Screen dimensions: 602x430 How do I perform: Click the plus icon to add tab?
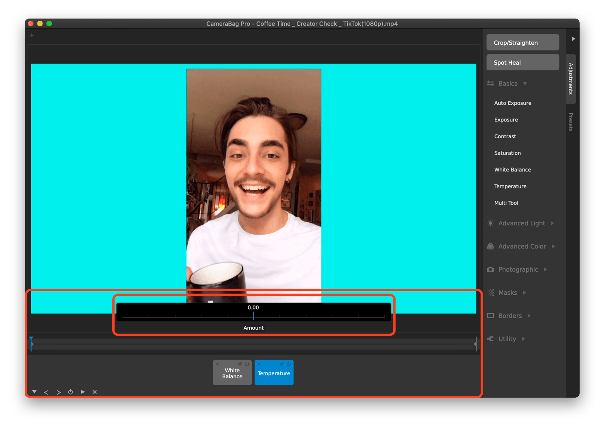(x=32, y=35)
